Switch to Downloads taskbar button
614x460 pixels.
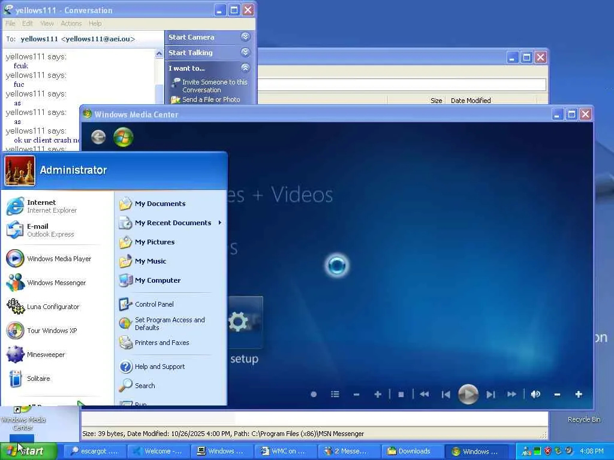click(411, 451)
